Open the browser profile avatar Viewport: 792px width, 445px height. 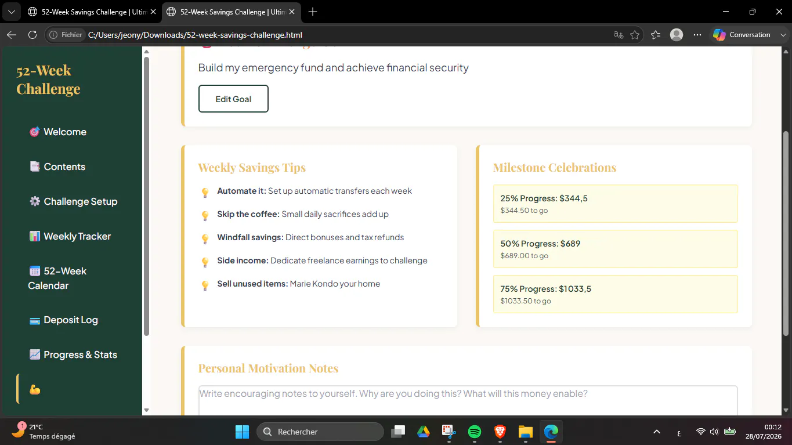677,35
